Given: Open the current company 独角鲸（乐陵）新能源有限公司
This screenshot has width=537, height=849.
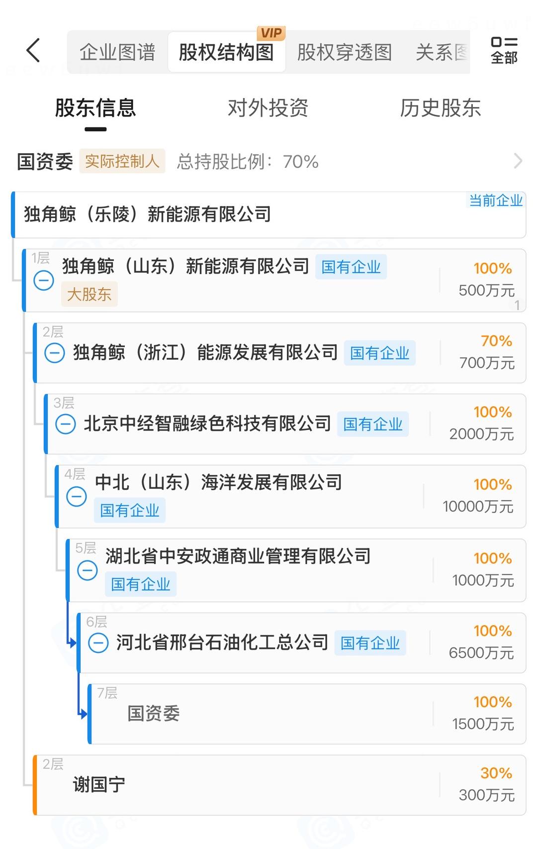Looking at the screenshot, I should (148, 214).
